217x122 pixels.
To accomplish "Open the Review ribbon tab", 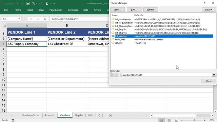I will (97, 10).
